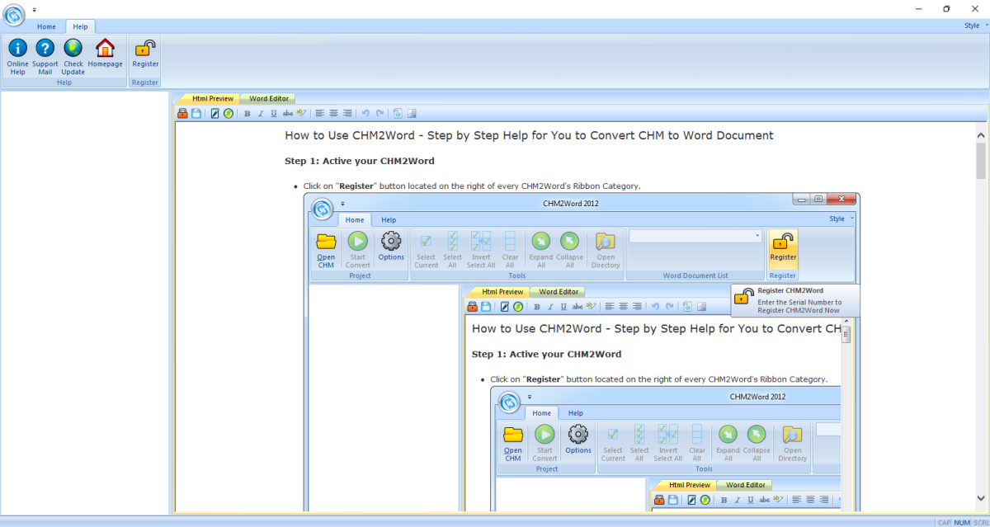This screenshot has height=527, width=990.
Task: Click the Register padlock button
Action: point(145,54)
